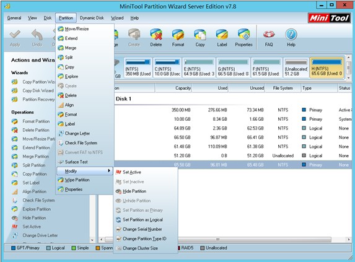Choose Split Partition in the Operations list

28,165
